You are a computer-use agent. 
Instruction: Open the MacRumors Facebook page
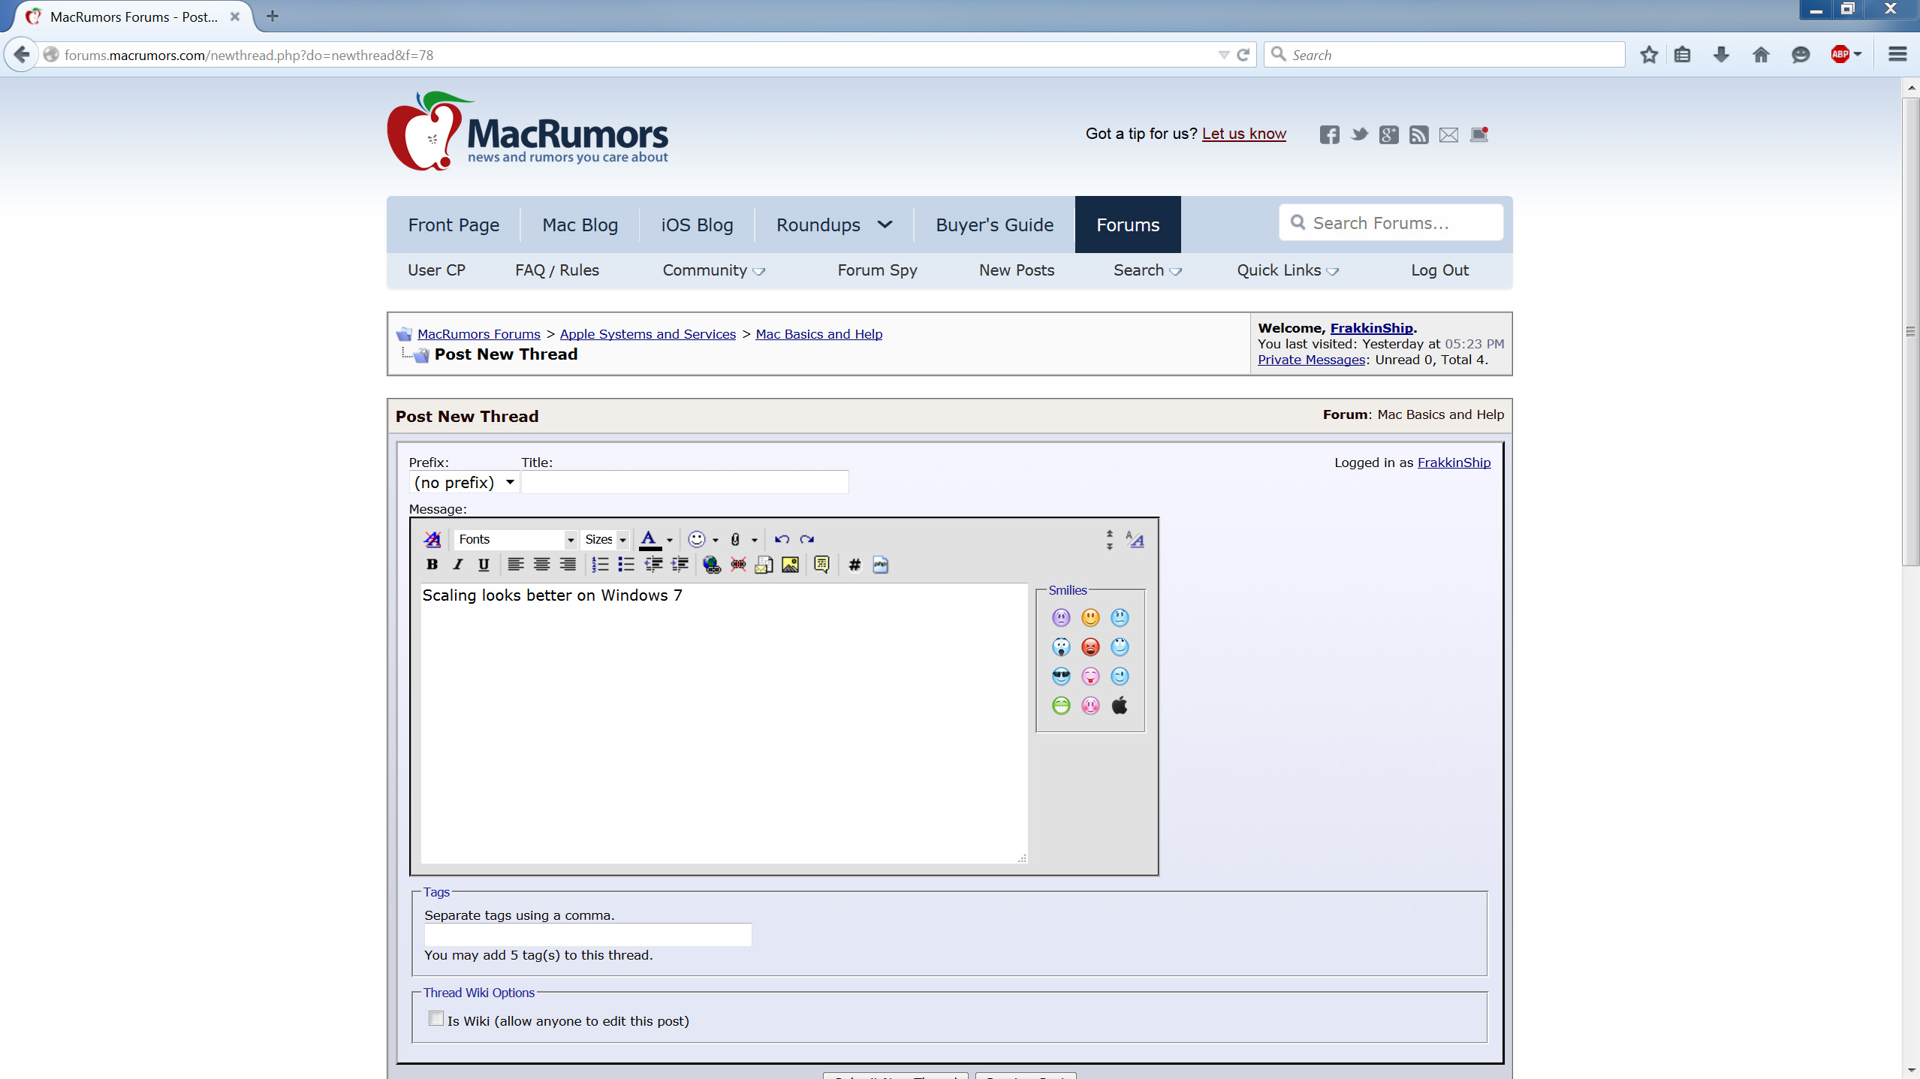coord(1329,134)
